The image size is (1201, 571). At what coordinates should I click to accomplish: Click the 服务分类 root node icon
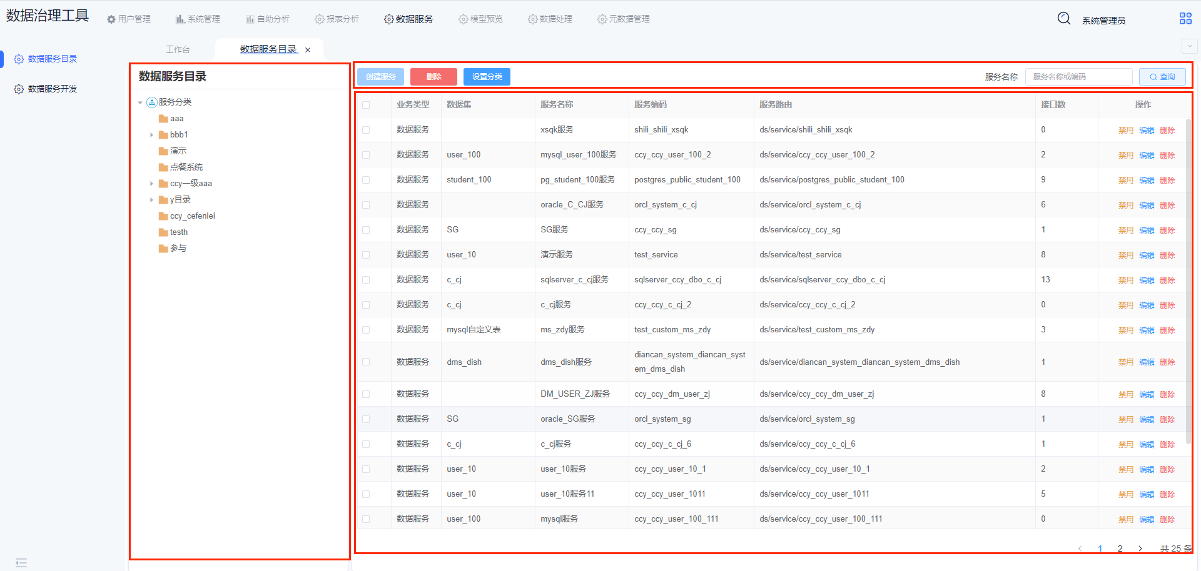(x=151, y=102)
